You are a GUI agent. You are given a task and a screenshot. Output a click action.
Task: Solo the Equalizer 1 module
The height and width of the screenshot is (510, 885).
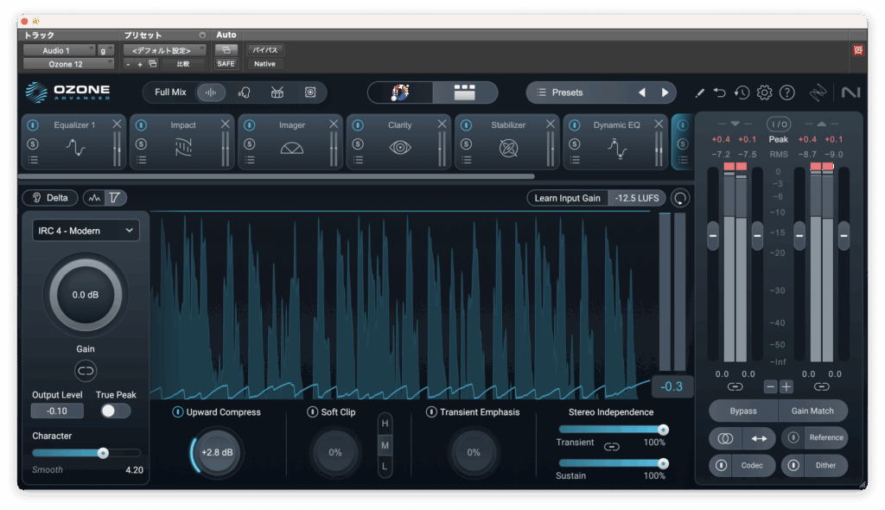click(32, 143)
